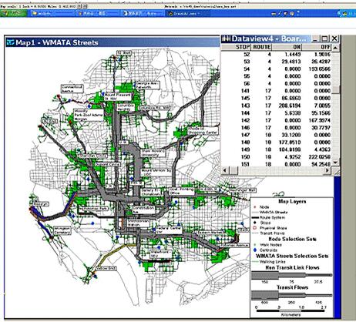Viewport: 356px width, 322px height.
Task: Select the row for stop 52
Action: (x=277, y=54)
